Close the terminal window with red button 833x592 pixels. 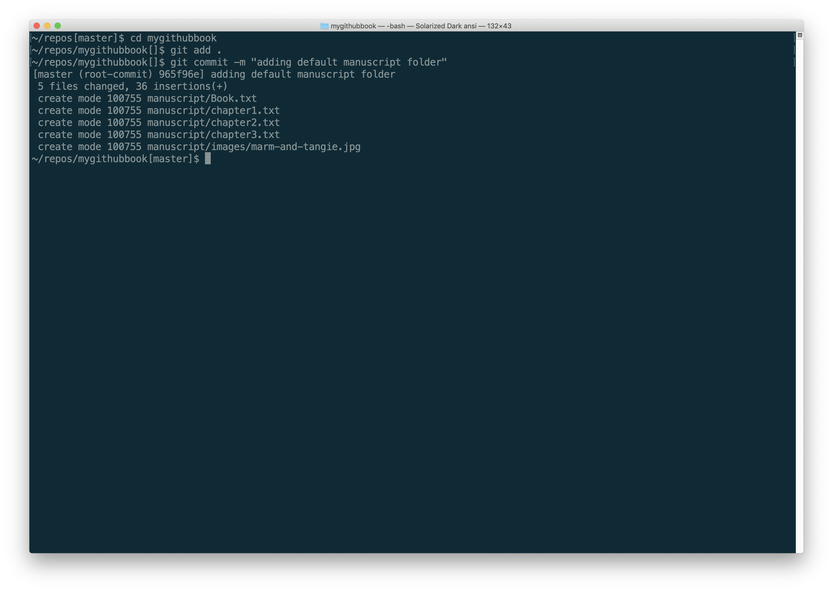point(37,26)
